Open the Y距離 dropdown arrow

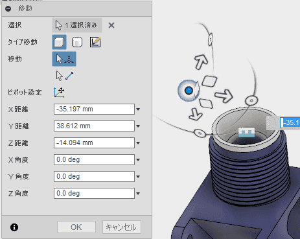[x=138, y=126]
